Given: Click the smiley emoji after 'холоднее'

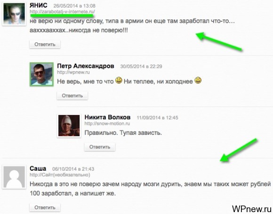Looking at the screenshot, I should (x=198, y=80).
